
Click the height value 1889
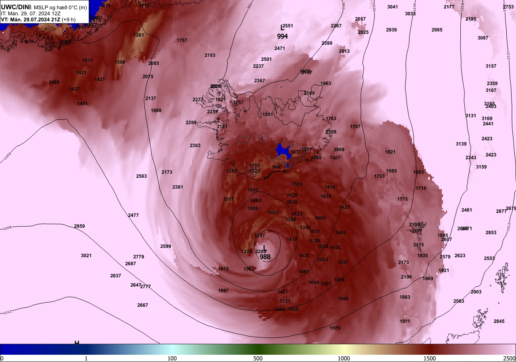pyautogui.click(x=156, y=110)
